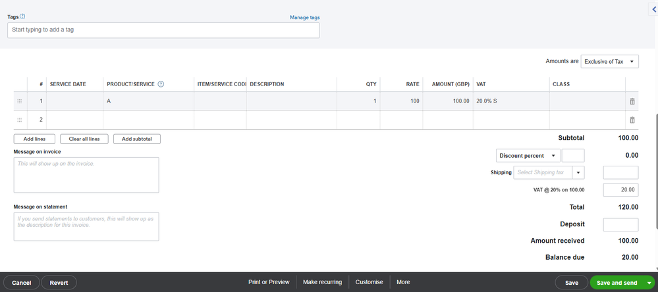
Task: Open the Discount percent dropdown
Action: coord(528,155)
